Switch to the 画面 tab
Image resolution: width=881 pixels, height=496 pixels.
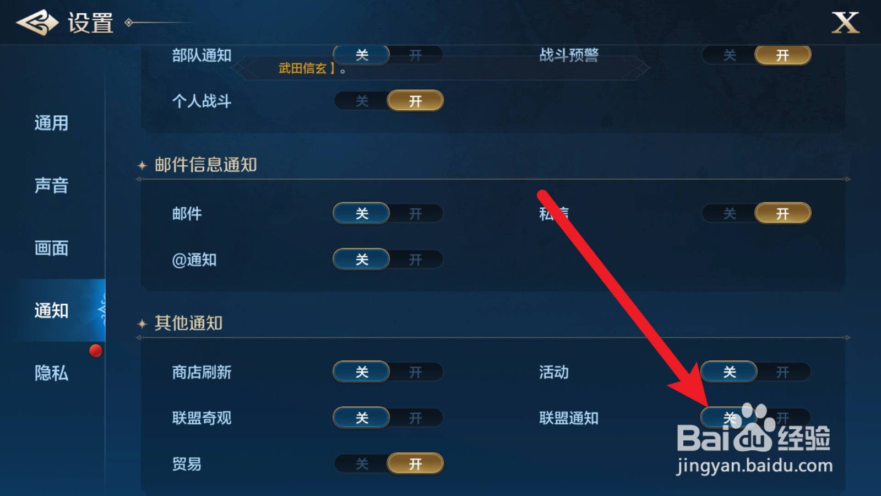pyautogui.click(x=52, y=248)
